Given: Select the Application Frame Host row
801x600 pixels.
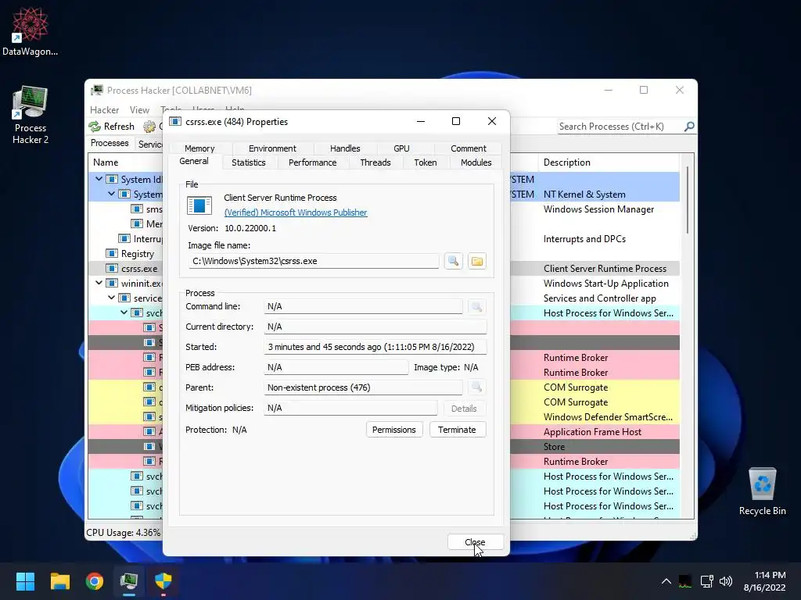Looking at the screenshot, I should click(x=592, y=431).
